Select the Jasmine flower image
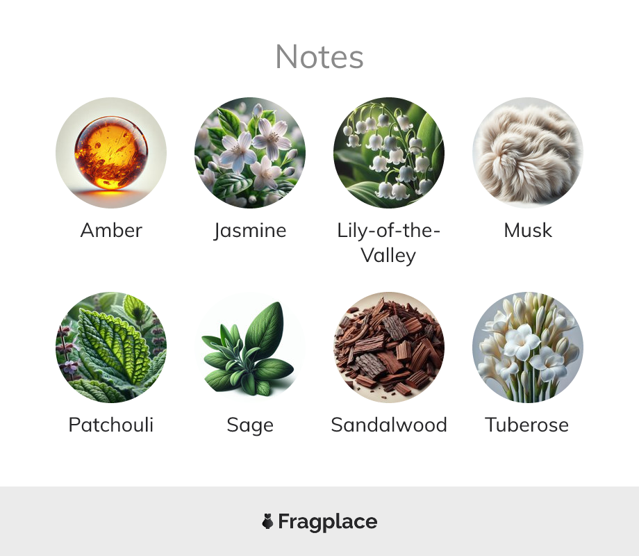The width and height of the screenshot is (639, 556). point(250,153)
